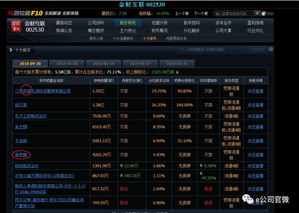
Task: Click 点击查看 in the 北京众诚方圆 row
Action: (x=255, y=176)
